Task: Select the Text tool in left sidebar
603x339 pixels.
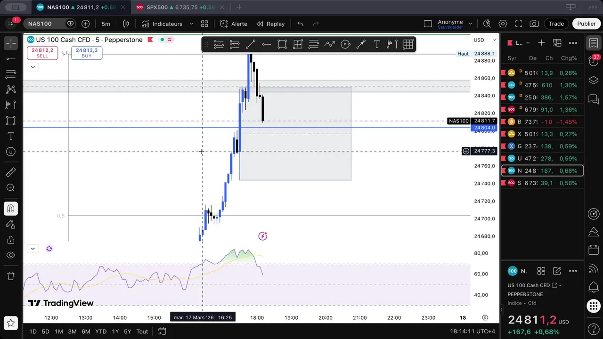Action: point(10,136)
